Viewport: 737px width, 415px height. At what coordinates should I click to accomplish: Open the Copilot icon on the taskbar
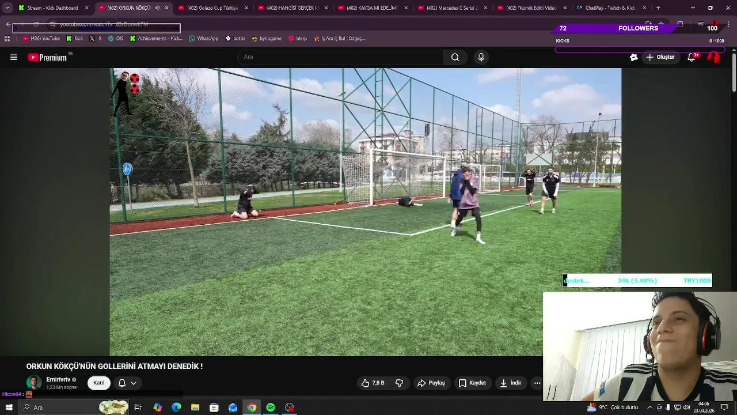click(157, 408)
